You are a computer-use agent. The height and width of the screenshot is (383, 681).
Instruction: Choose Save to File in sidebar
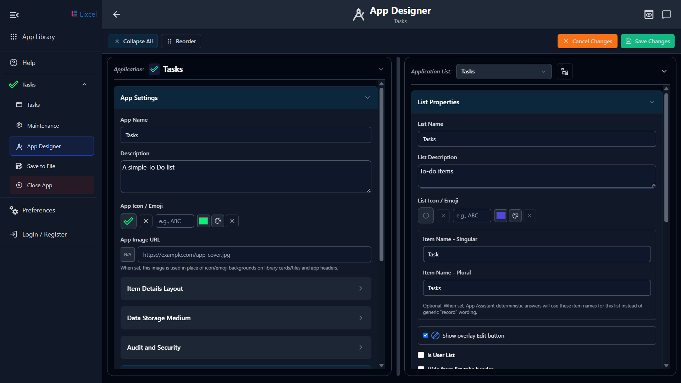tap(52, 166)
